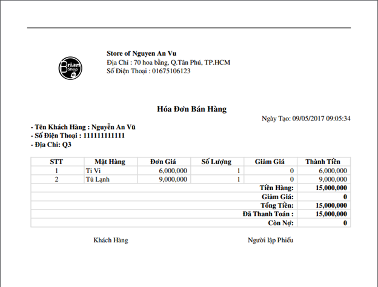Viewport: 378px width, 287px height.
Task: Click the 'Tổng Tiền:' label
Action: [x=277, y=205]
